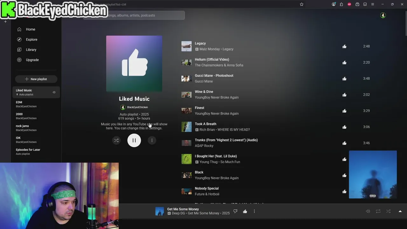This screenshot has height=229, width=407.
Task: Play Helium from its thumbnail
Action: pyautogui.click(x=187, y=62)
